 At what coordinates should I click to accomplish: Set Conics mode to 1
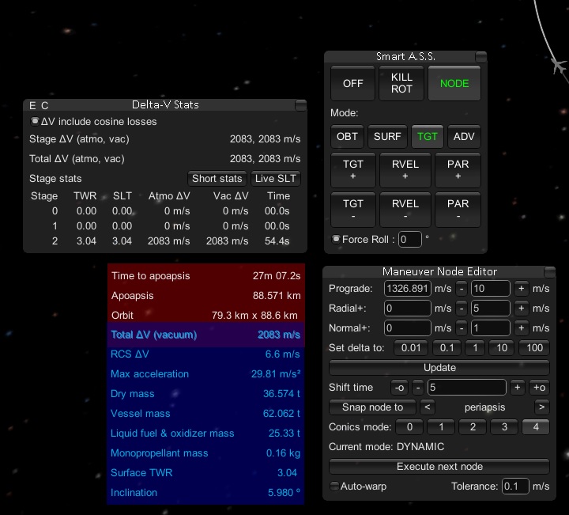click(441, 427)
